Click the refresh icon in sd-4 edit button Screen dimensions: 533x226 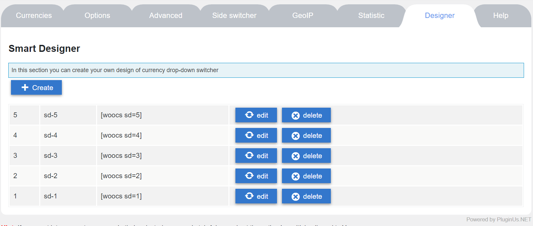tap(249, 135)
